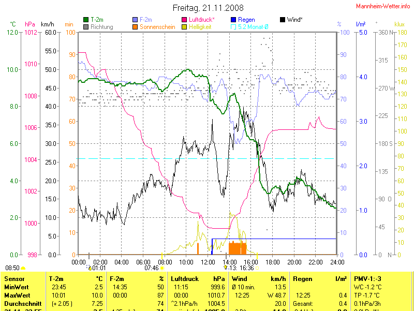Click the F-2m table column header
This screenshot has height=311, width=414.
coord(117,279)
